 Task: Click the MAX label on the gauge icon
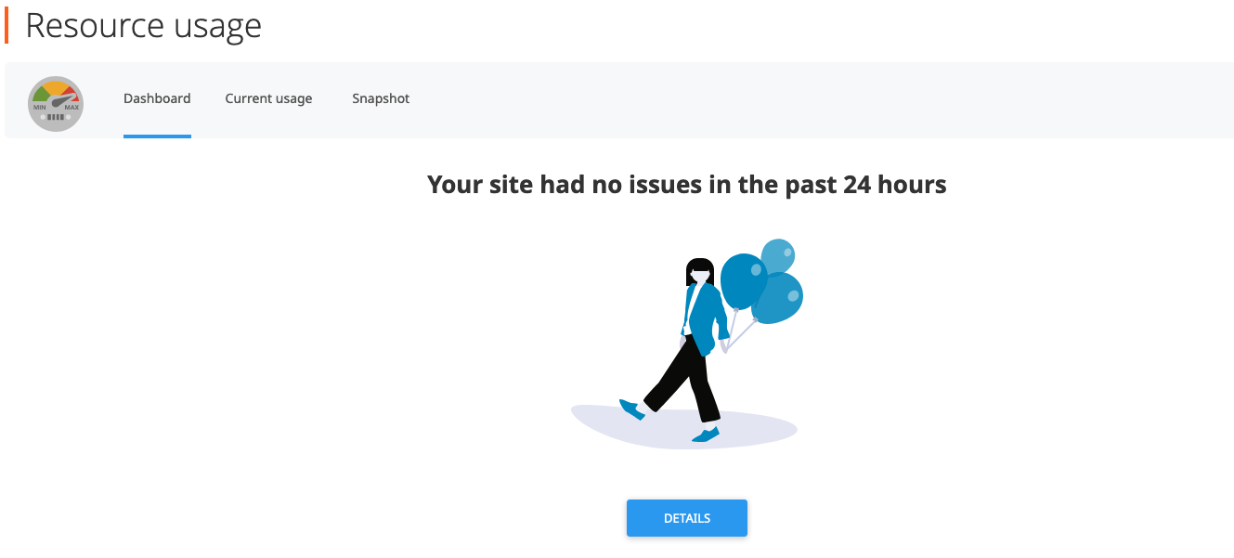71,108
